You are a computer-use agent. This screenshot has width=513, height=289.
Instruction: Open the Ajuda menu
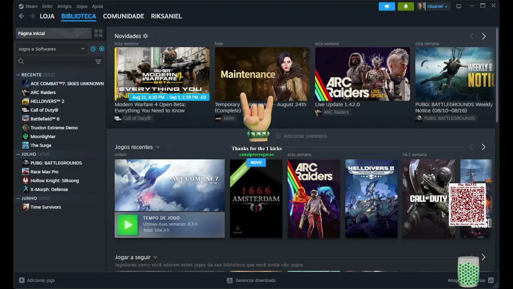click(x=97, y=6)
